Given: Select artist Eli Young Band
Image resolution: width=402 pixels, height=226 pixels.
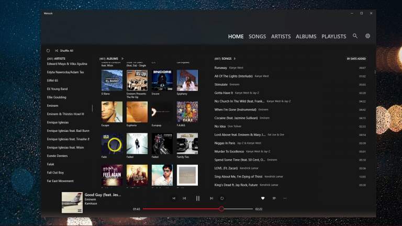Looking at the screenshot, I should tap(57, 89).
